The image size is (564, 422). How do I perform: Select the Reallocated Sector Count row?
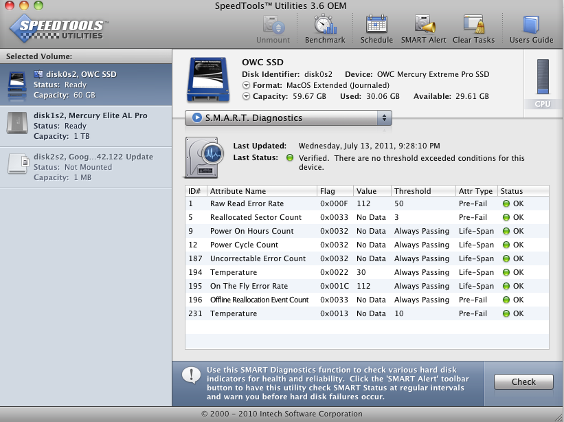coord(367,217)
